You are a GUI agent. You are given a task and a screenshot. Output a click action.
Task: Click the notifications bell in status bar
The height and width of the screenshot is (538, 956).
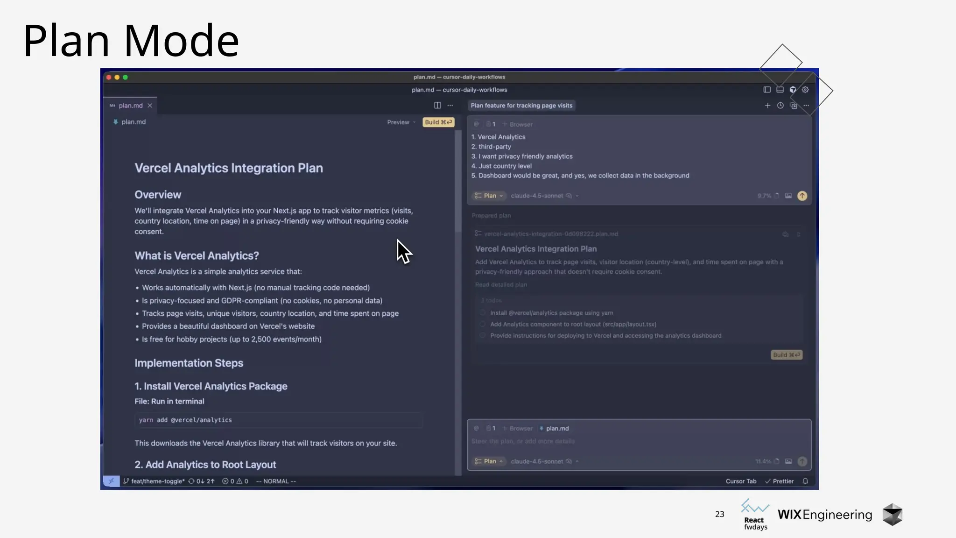805,481
